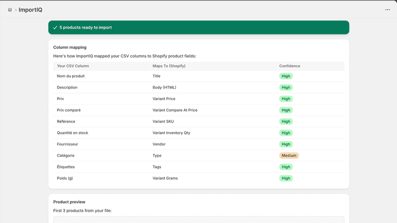
Task: Select the 'Type' mapping cell
Action: (157, 156)
